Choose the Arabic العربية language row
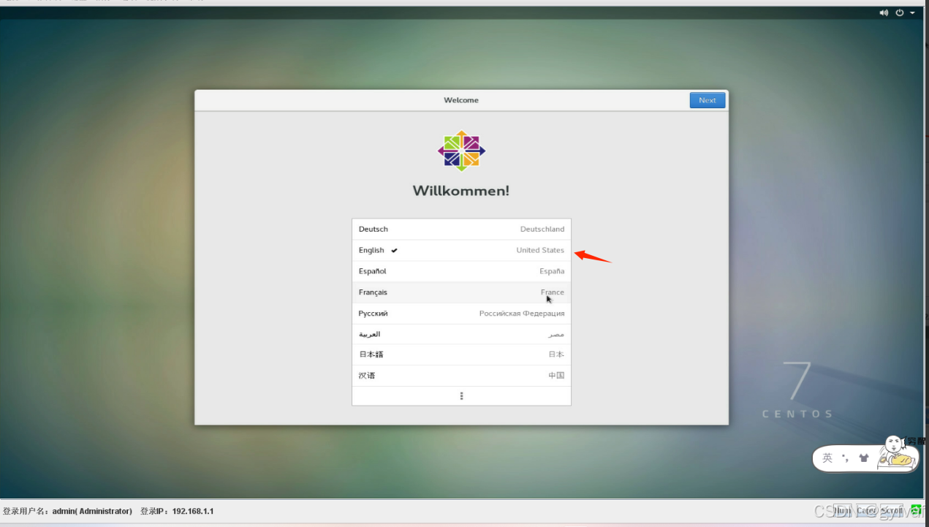This screenshot has height=527, width=929. click(461, 334)
